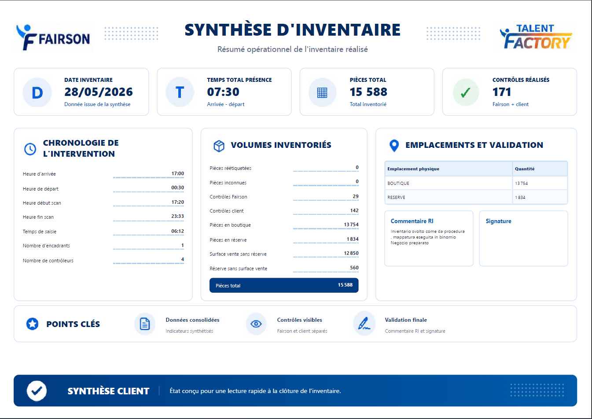
Task: Click the Nombre de contrôleurs label
Action: 48,261
